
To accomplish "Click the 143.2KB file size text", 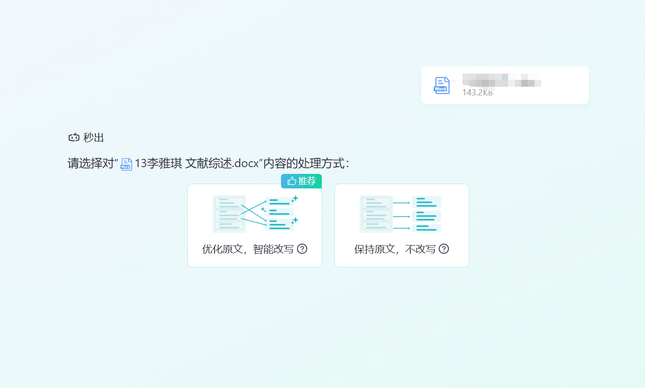I will click(477, 93).
